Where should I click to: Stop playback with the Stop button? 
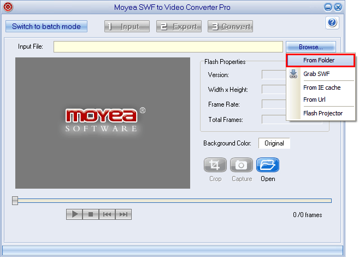click(x=91, y=214)
